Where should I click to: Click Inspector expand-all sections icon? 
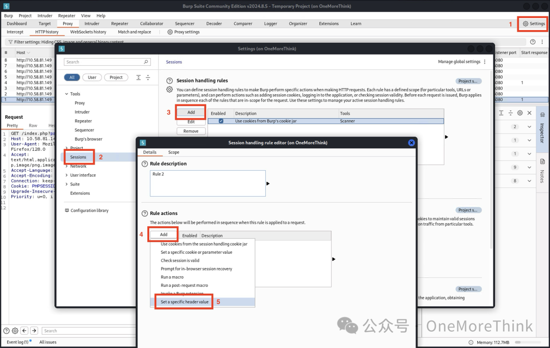click(x=501, y=113)
